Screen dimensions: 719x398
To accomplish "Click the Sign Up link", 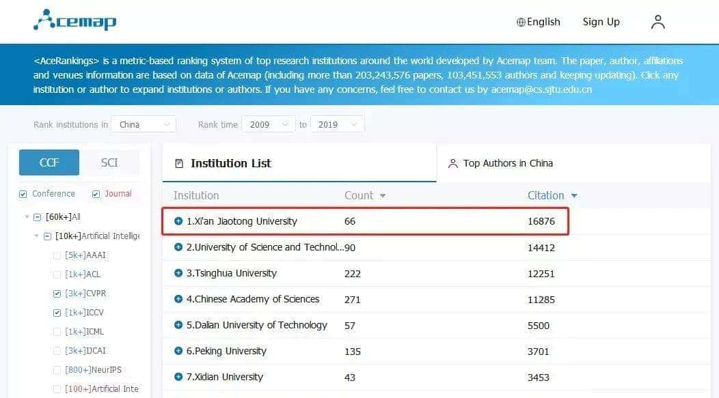I will click(601, 22).
